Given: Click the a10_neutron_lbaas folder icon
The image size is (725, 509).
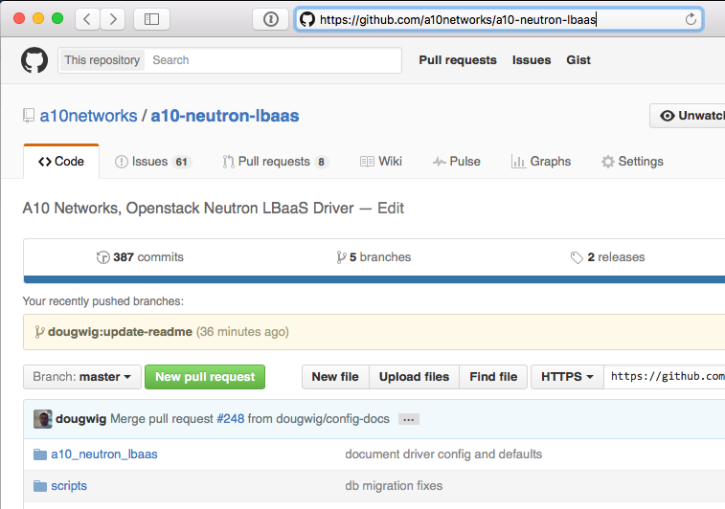Looking at the screenshot, I should (40, 454).
